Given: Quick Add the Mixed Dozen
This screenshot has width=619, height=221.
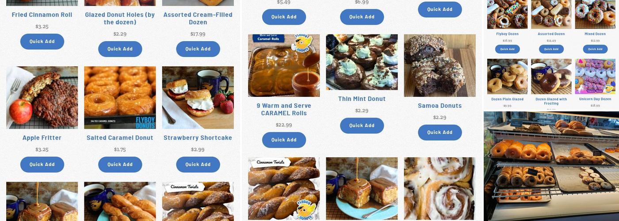Looking at the screenshot, I should (595, 49).
